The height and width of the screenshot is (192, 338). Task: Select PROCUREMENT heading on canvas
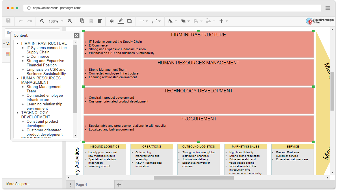pos(198,119)
